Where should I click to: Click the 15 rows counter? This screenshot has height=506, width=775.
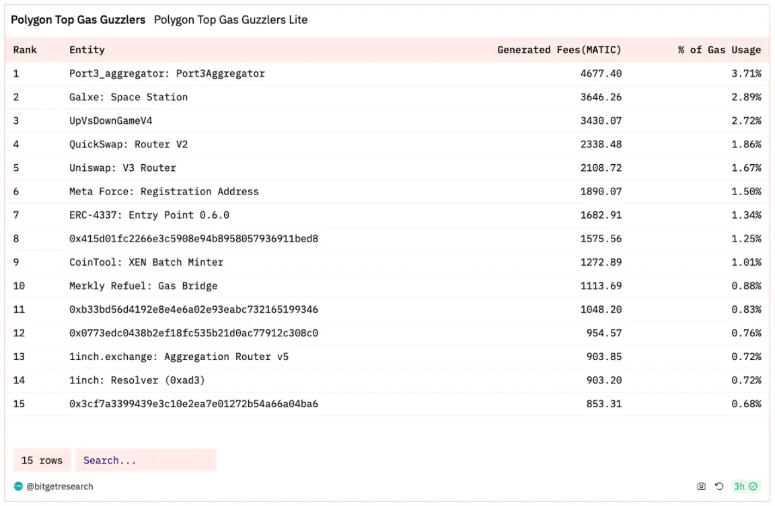(42, 460)
